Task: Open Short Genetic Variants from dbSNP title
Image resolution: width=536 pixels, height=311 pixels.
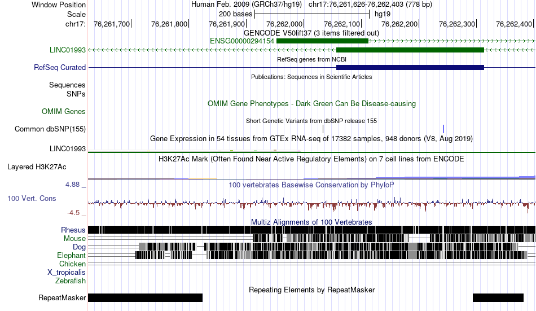Action: click(311, 121)
